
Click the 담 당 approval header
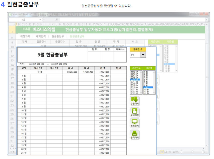tap(94, 49)
